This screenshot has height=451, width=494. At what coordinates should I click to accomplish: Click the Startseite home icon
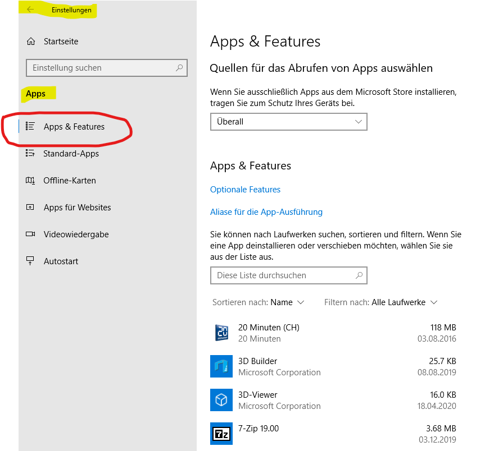point(31,41)
